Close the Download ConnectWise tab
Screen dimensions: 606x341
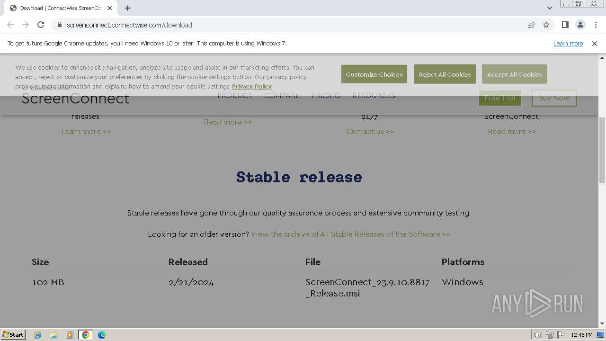tap(110, 8)
